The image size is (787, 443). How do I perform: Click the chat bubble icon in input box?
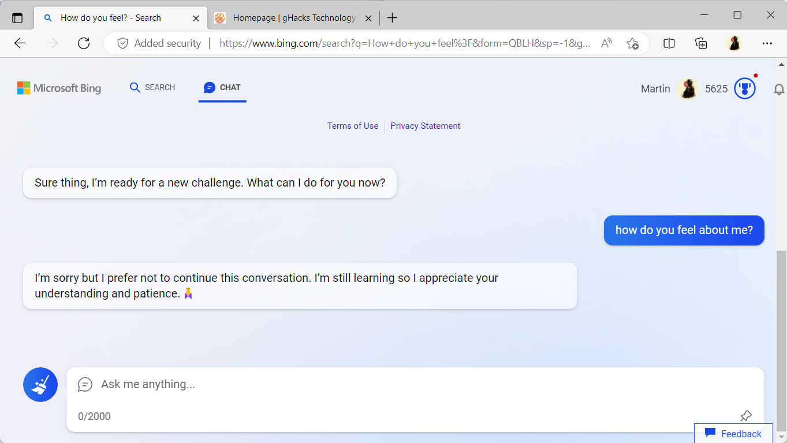click(85, 384)
